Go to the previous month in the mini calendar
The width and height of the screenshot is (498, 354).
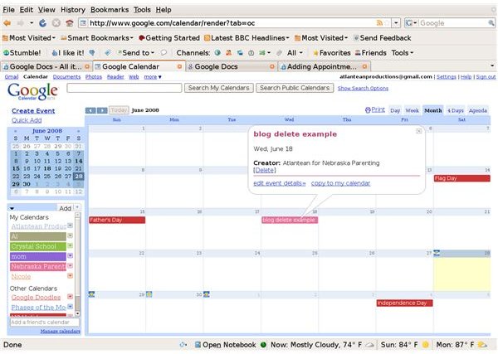15,131
